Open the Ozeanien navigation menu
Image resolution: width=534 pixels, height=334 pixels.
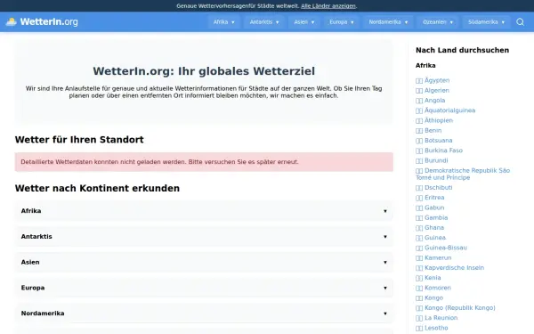(438, 21)
